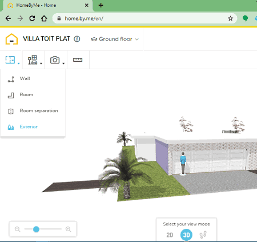Click the zoom in magnifier icon

pos(69,229)
